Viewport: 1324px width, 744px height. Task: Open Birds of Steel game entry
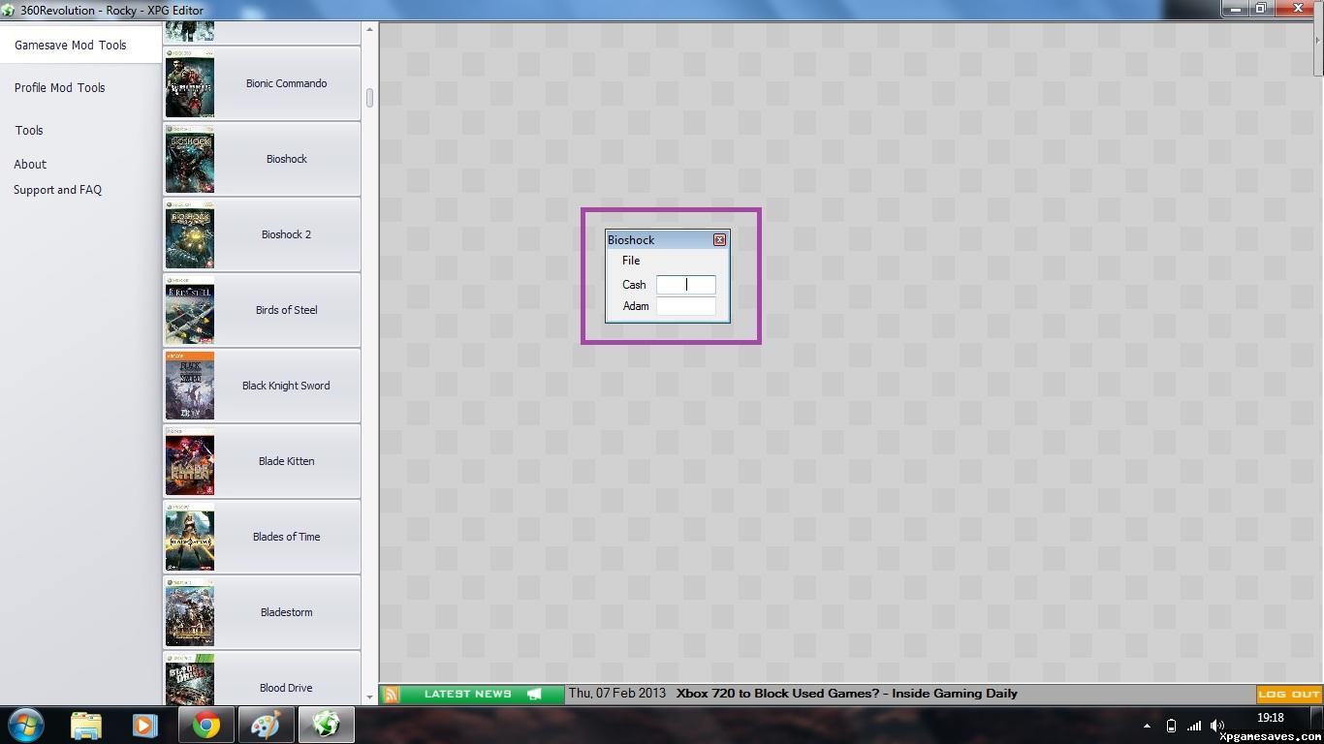[x=286, y=311]
